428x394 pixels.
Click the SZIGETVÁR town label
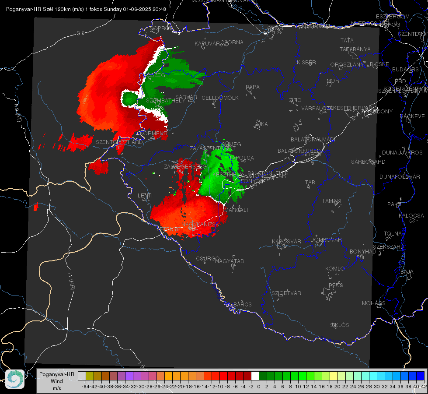(286, 293)
